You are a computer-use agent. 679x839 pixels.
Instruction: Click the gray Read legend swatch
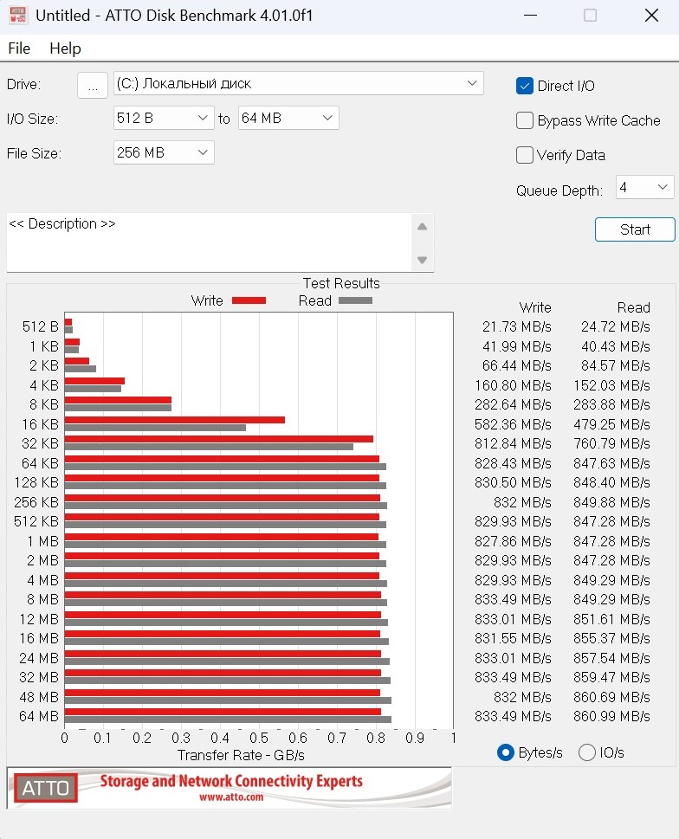[355, 300]
